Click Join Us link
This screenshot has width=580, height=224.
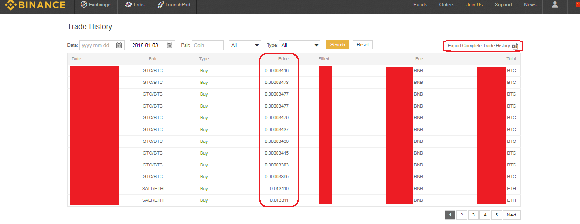(474, 5)
